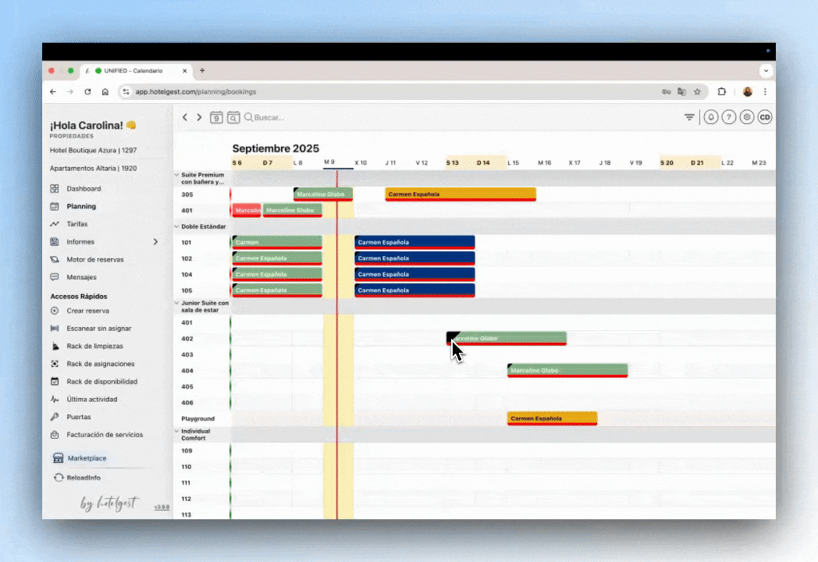Go to previous calendar period arrow
Image resolution: width=818 pixels, height=562 pixels.
185,117
